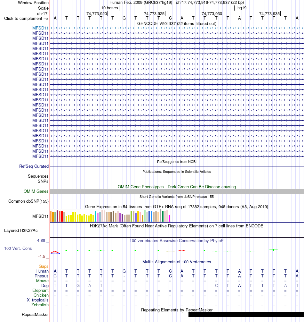Open the 100 Vert. Cons track label
Viewport: 304px width, 322px height.
point(18,249)
